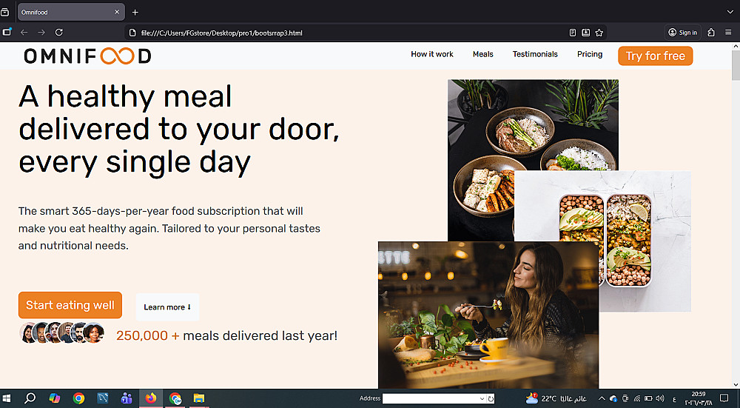Reload the page with the refresh icon
This screenshot has width=740, height=408.
[x=59, y=32]
